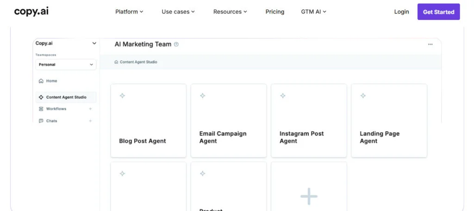Image resolution: width=474 pixels, height=211 pixels.
Task: Open the three-dot more options menu
Action: (430, 44)
